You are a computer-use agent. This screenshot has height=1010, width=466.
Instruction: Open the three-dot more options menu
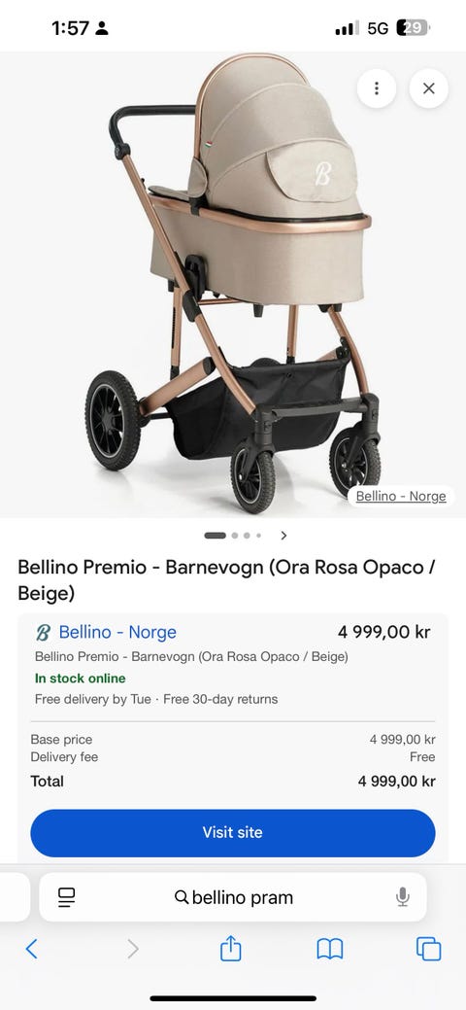click(x=377, y=88)
